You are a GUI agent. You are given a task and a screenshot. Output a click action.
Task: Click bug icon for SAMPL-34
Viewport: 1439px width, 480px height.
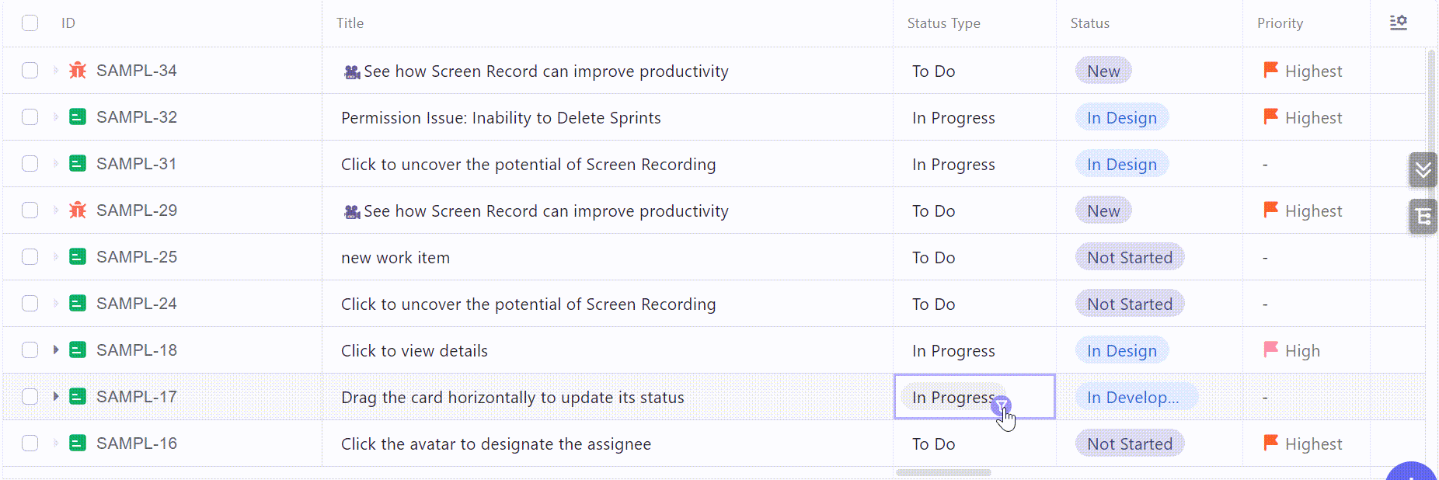78,71
